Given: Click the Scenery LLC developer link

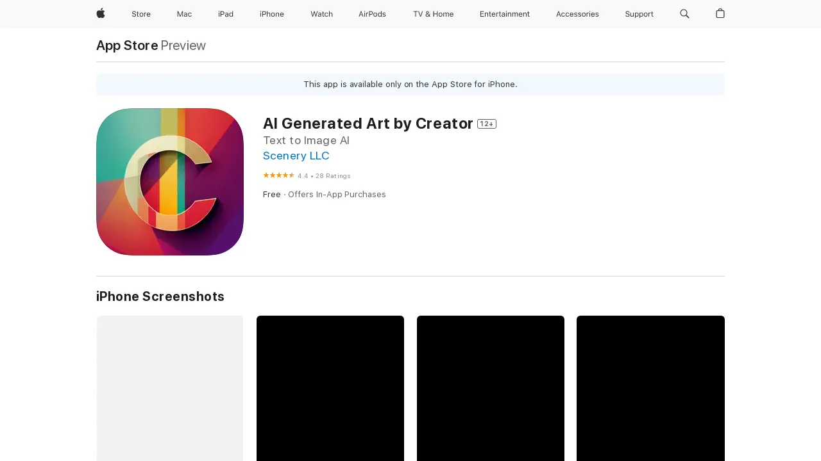Looking at the screenshot, I should click(x=296, y=156).
